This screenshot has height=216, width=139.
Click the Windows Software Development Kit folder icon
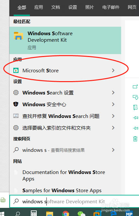19,36
